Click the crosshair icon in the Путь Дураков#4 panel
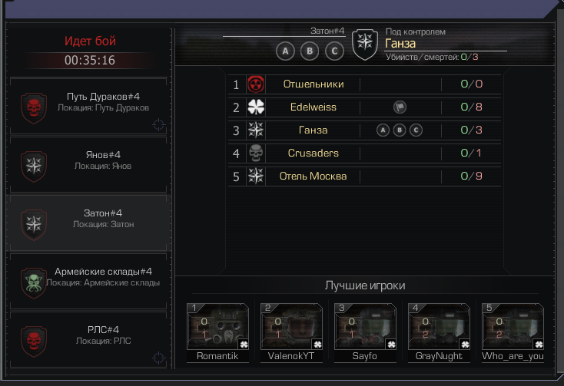 click(x=158, y=124)
